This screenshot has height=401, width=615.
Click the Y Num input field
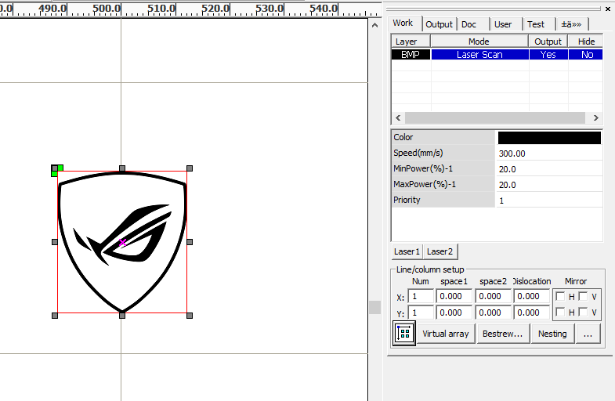click(421, 312)
